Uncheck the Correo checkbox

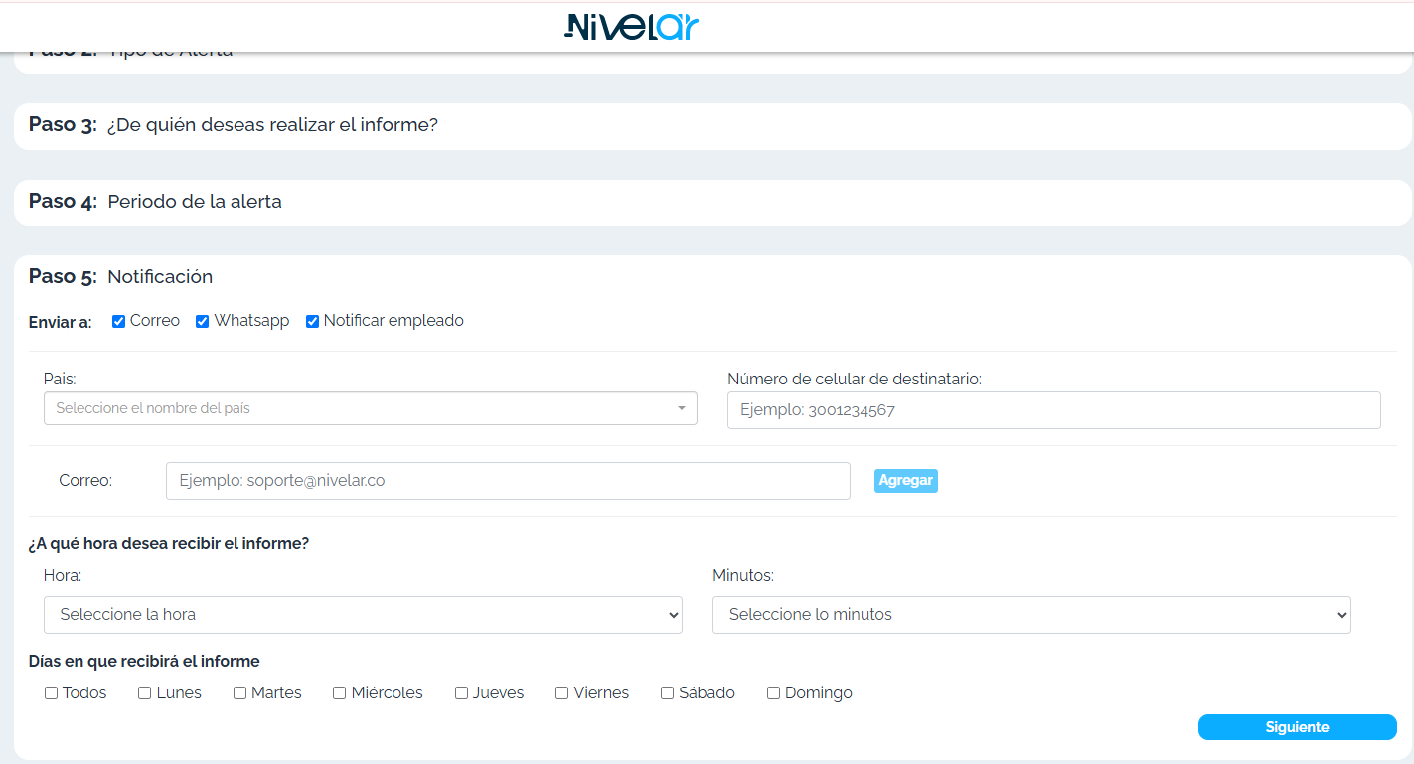tap(119, 321)
